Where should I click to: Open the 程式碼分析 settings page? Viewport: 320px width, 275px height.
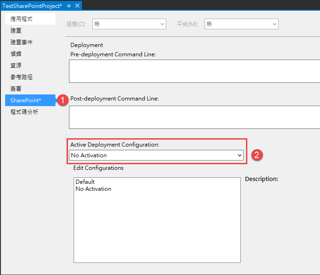(x=30, y=112)
